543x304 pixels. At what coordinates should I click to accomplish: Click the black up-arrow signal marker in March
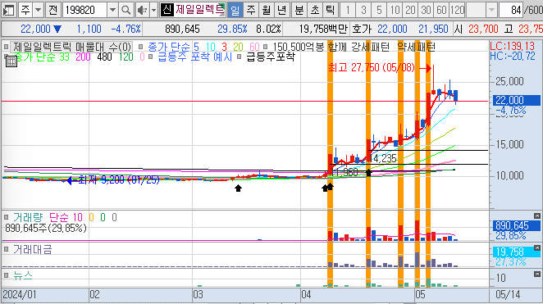(x=238, y=188)
